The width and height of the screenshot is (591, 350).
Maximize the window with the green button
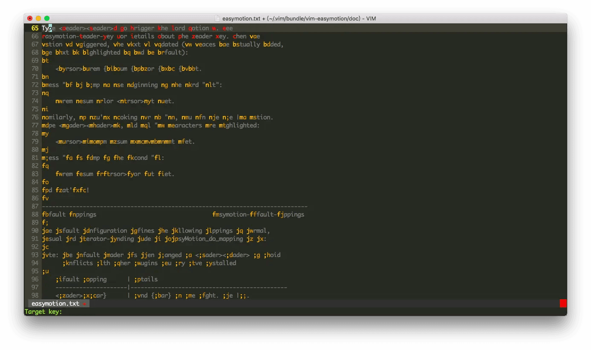click(x=47, y=18)
